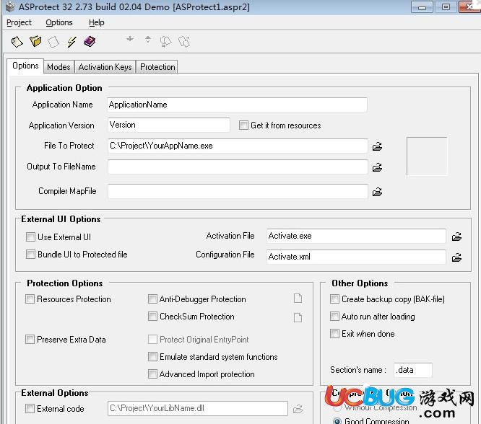Click the disabled Save Project toolbar icon

(53, 42)
